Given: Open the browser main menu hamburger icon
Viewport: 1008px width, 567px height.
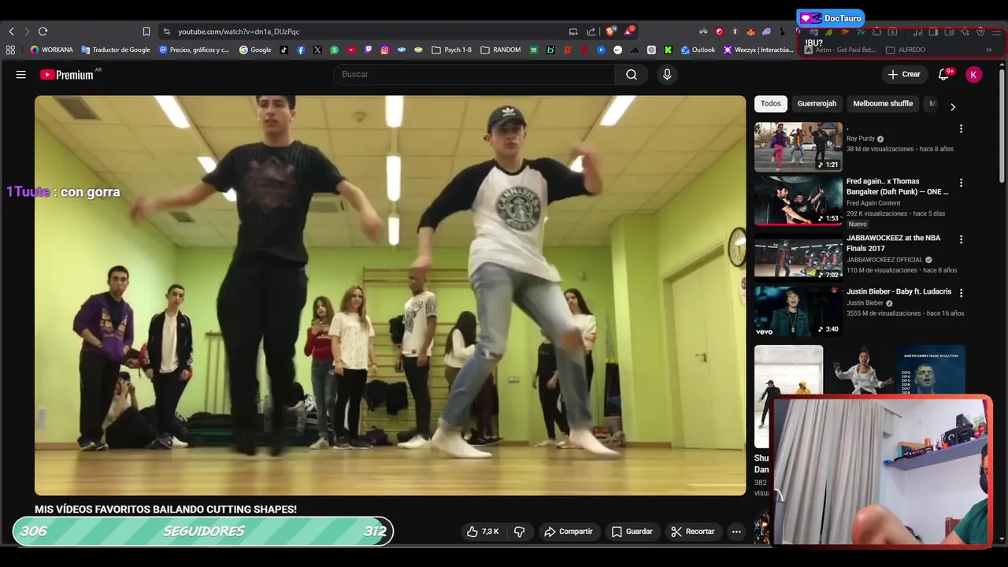Looking at the screenshot, I should (997, 31).
